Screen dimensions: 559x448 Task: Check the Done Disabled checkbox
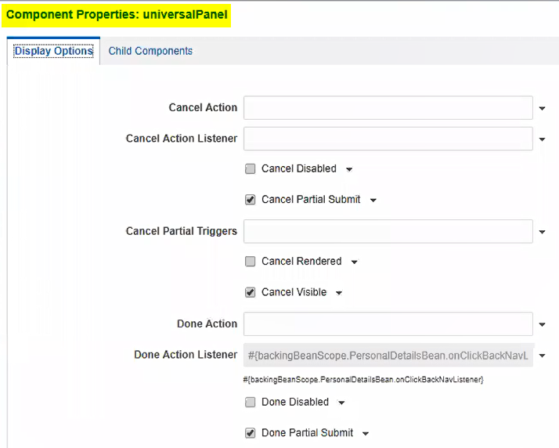pos(251,402)
